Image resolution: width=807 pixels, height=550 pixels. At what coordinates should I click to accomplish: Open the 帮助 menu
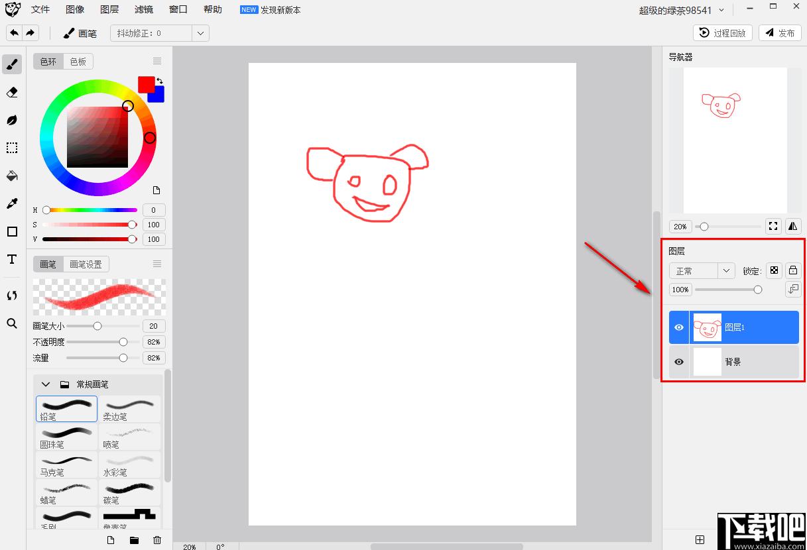(213, 10)
